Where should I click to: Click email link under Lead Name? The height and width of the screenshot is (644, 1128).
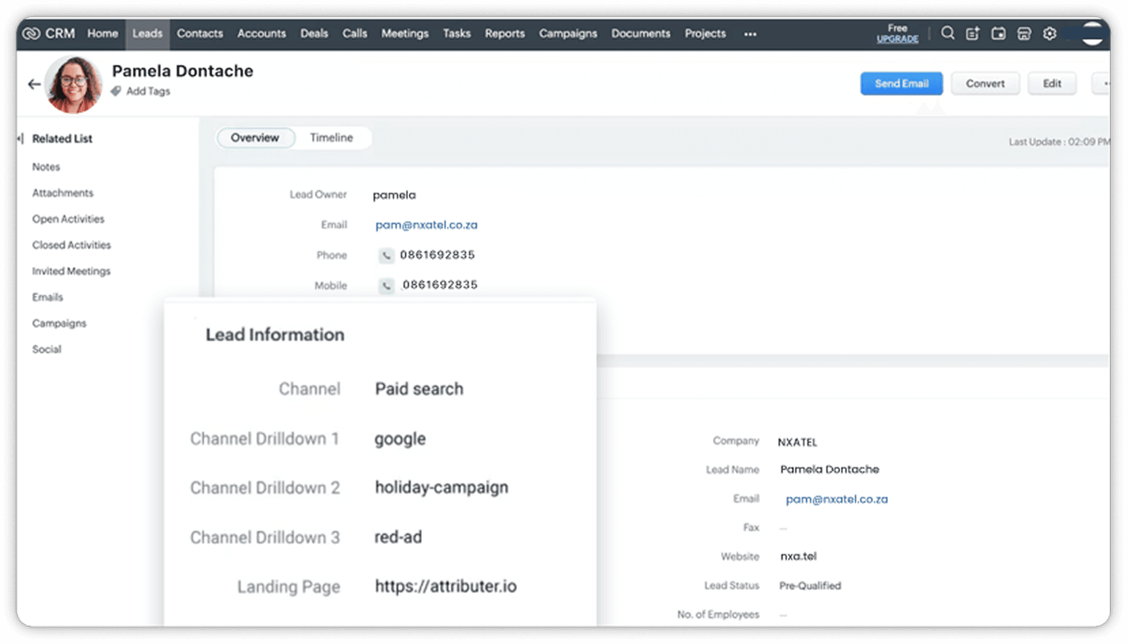pyautogui.click(x=837, y=499)
